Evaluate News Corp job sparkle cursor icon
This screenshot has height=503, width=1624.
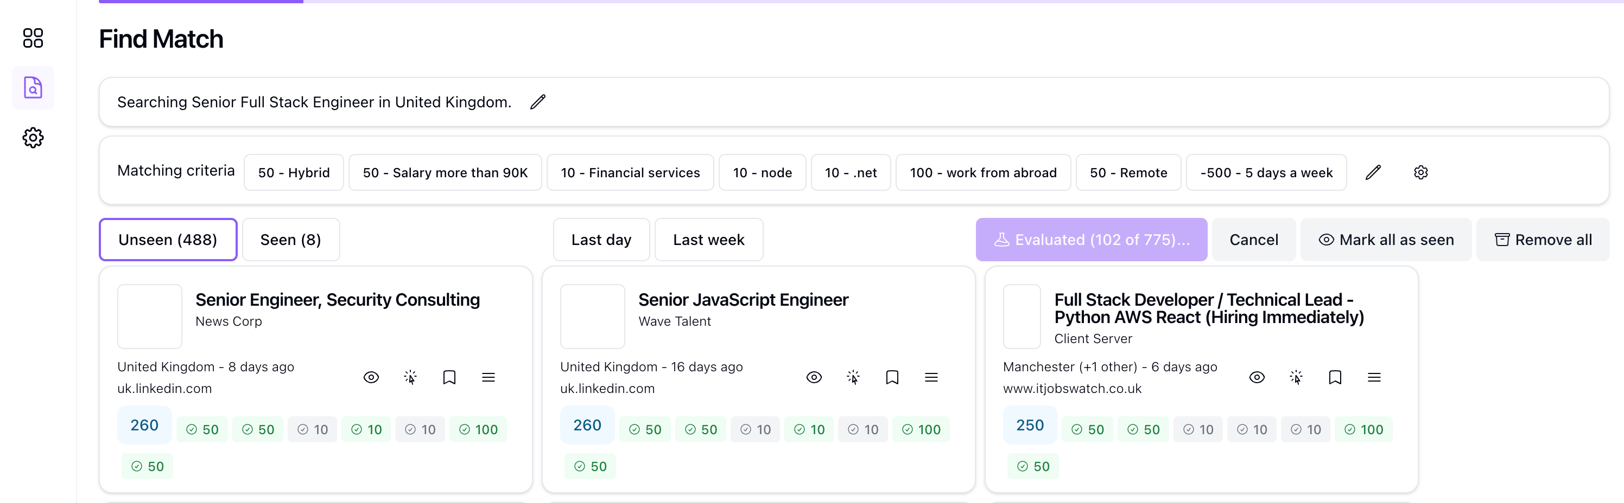point(410,377)
